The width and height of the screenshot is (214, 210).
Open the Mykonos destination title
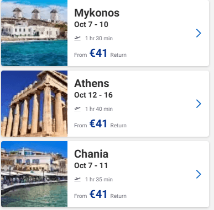click(x=97, y=13)
